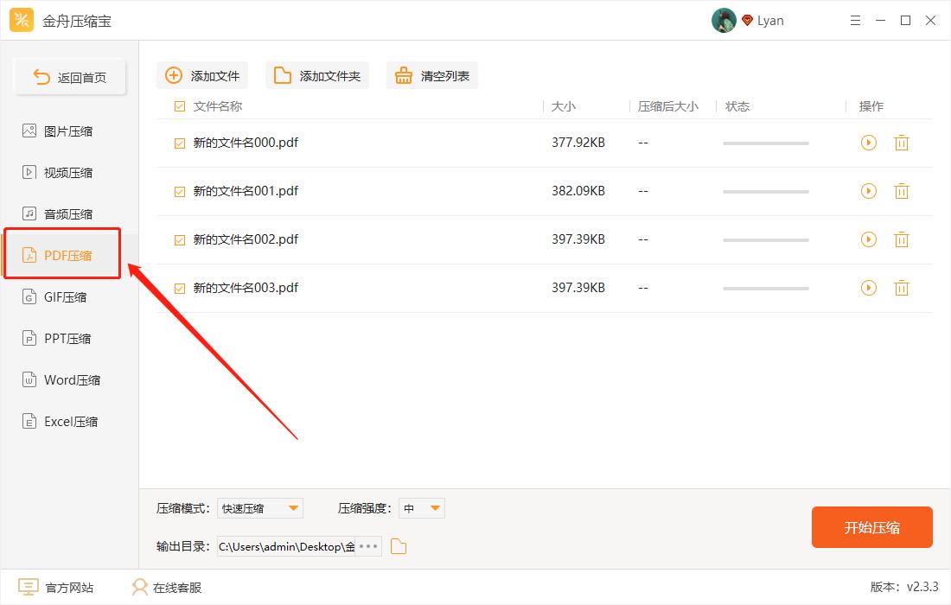This screenshot has height=605, width=951.
Task: Delete 新的文件名000.pdf using trash icon
Action: [x=902, y=143]
